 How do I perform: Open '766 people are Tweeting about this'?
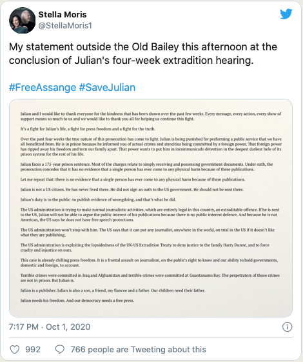click(138, 350)
